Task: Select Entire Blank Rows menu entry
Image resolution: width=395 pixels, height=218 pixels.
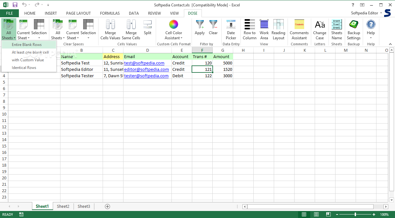Action: 29,45
